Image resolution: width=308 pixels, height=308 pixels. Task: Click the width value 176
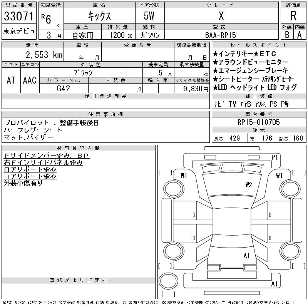click(267, 138)
